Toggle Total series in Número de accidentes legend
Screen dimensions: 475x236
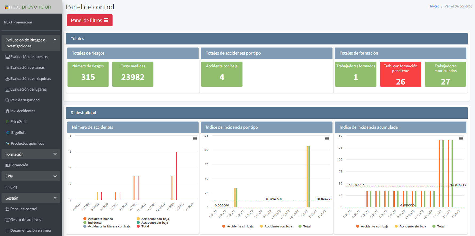(143, 226)
